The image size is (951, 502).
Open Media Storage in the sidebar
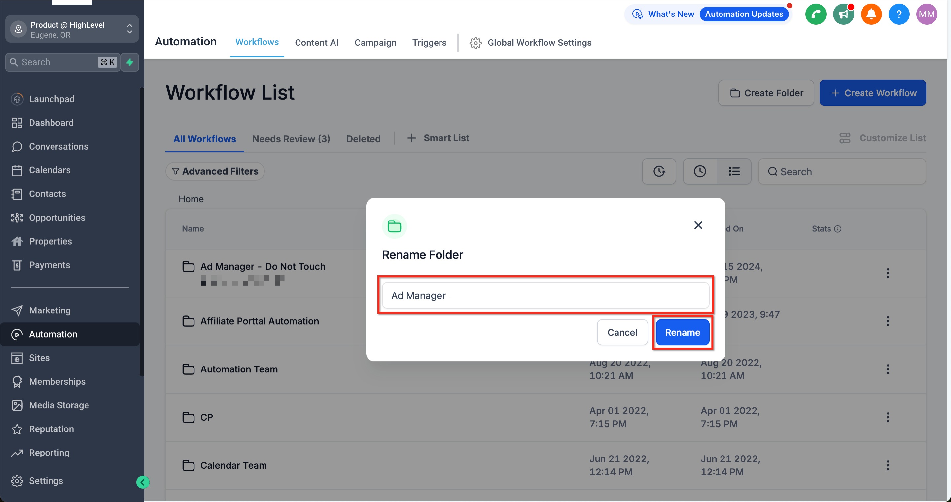59,405
